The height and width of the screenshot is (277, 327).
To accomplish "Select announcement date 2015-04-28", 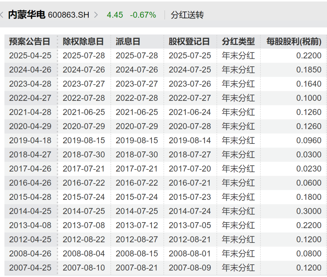I will (x=30, y=197).
